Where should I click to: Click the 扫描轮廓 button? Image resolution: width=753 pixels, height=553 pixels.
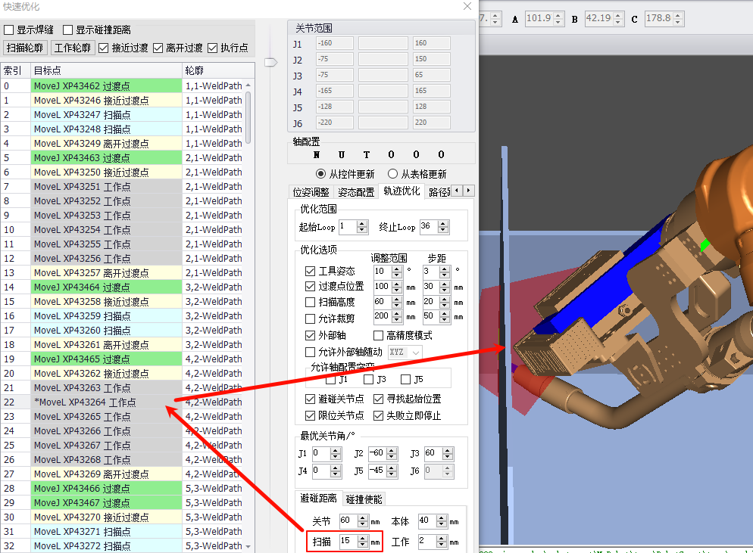pyautogui.click(x=25, y=48)
